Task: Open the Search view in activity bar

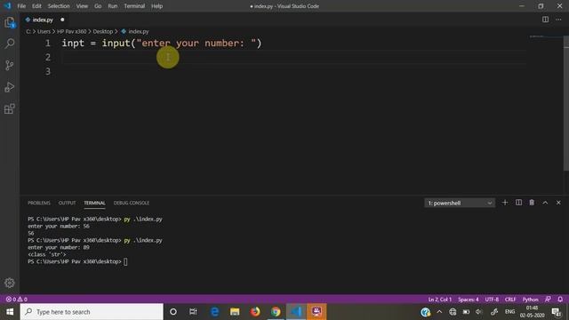Action: coord(10,44)
